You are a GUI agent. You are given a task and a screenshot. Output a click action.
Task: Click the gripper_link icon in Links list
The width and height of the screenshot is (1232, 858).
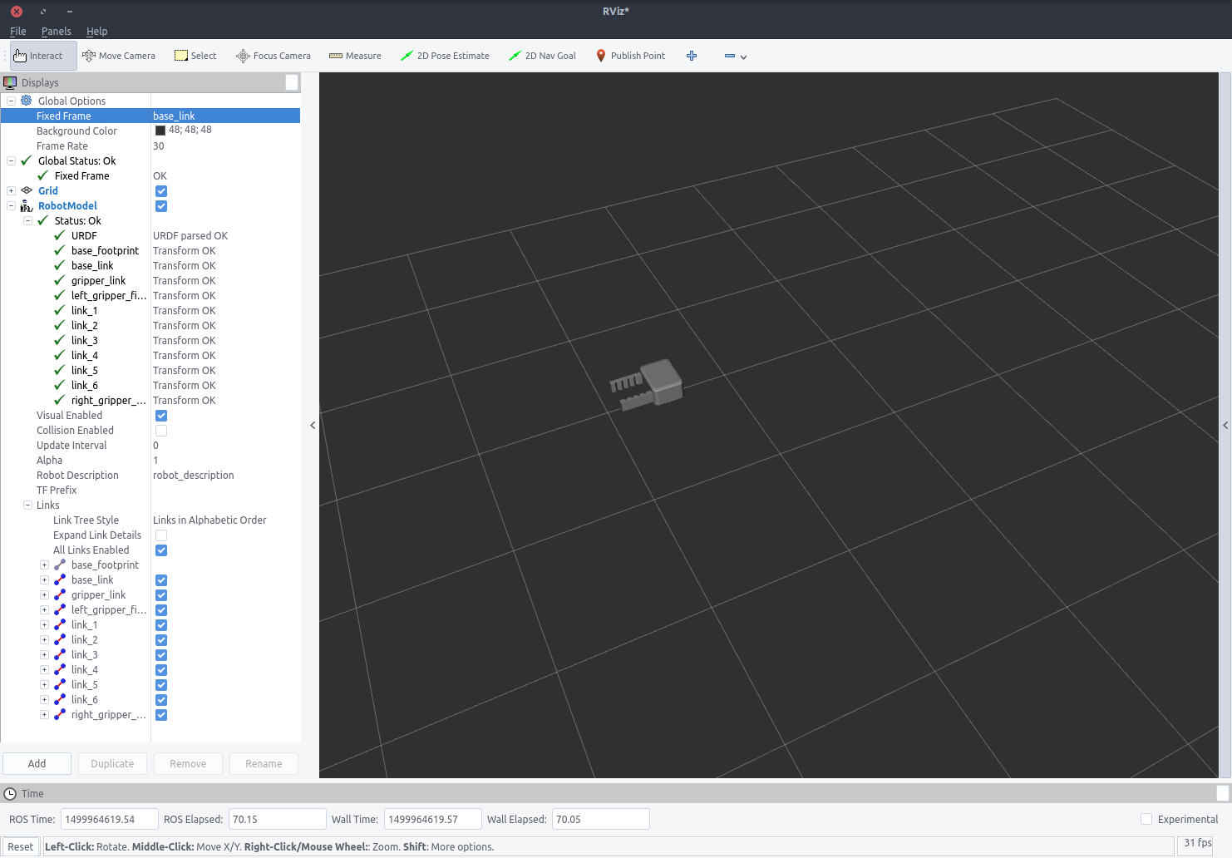click(60, 594)
